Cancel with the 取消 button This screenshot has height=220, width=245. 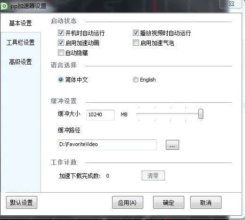pos(206,203)
